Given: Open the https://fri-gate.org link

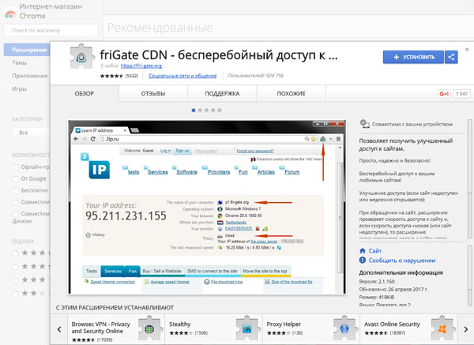Looking at the screenshot, I should coord(141,66).
